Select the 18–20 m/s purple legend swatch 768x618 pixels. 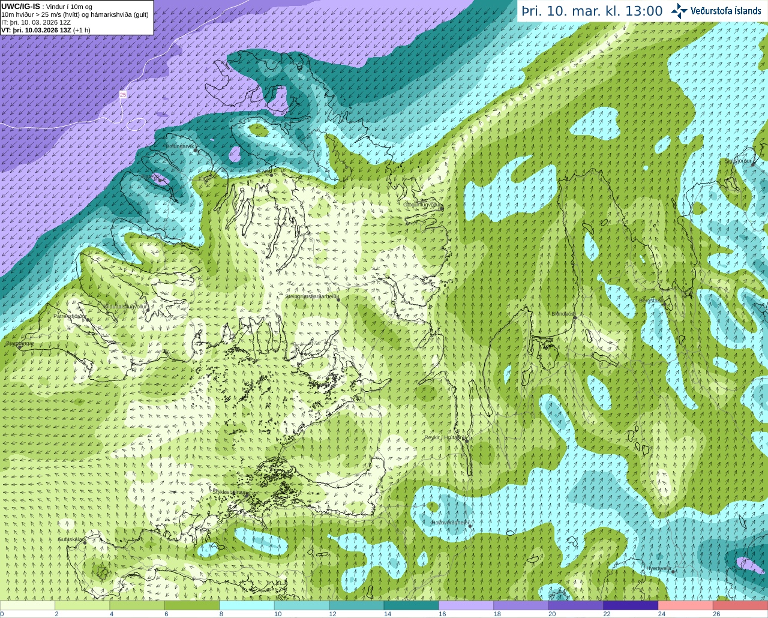coord(521,605)
